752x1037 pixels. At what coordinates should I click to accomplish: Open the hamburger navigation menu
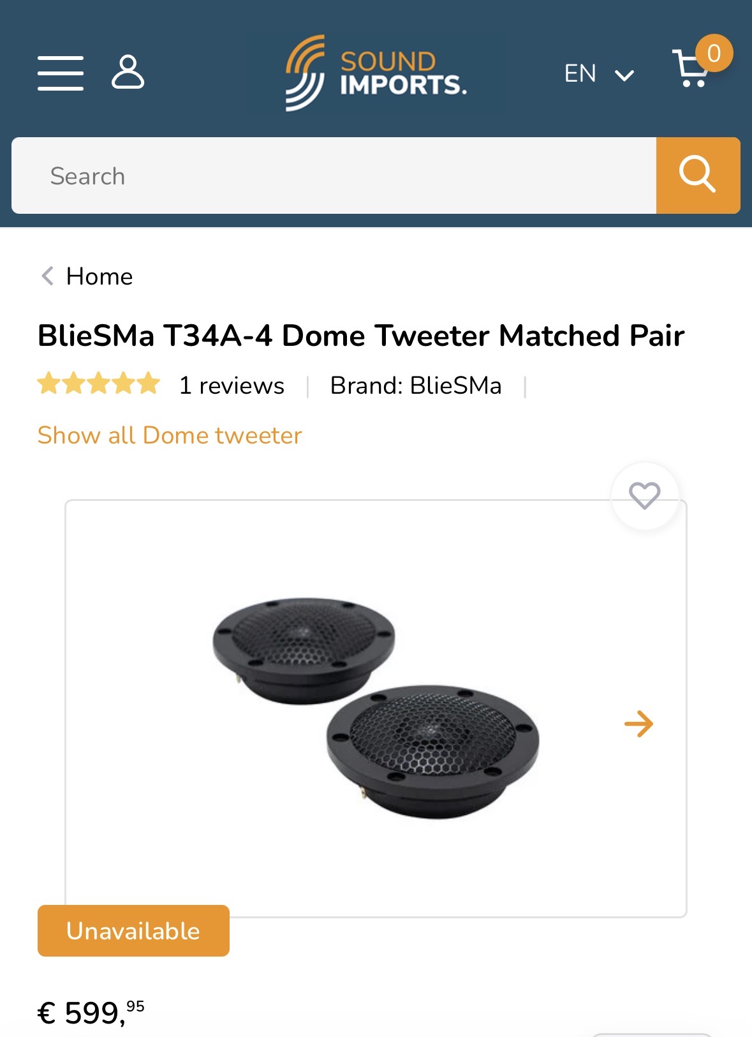[61, 73]
